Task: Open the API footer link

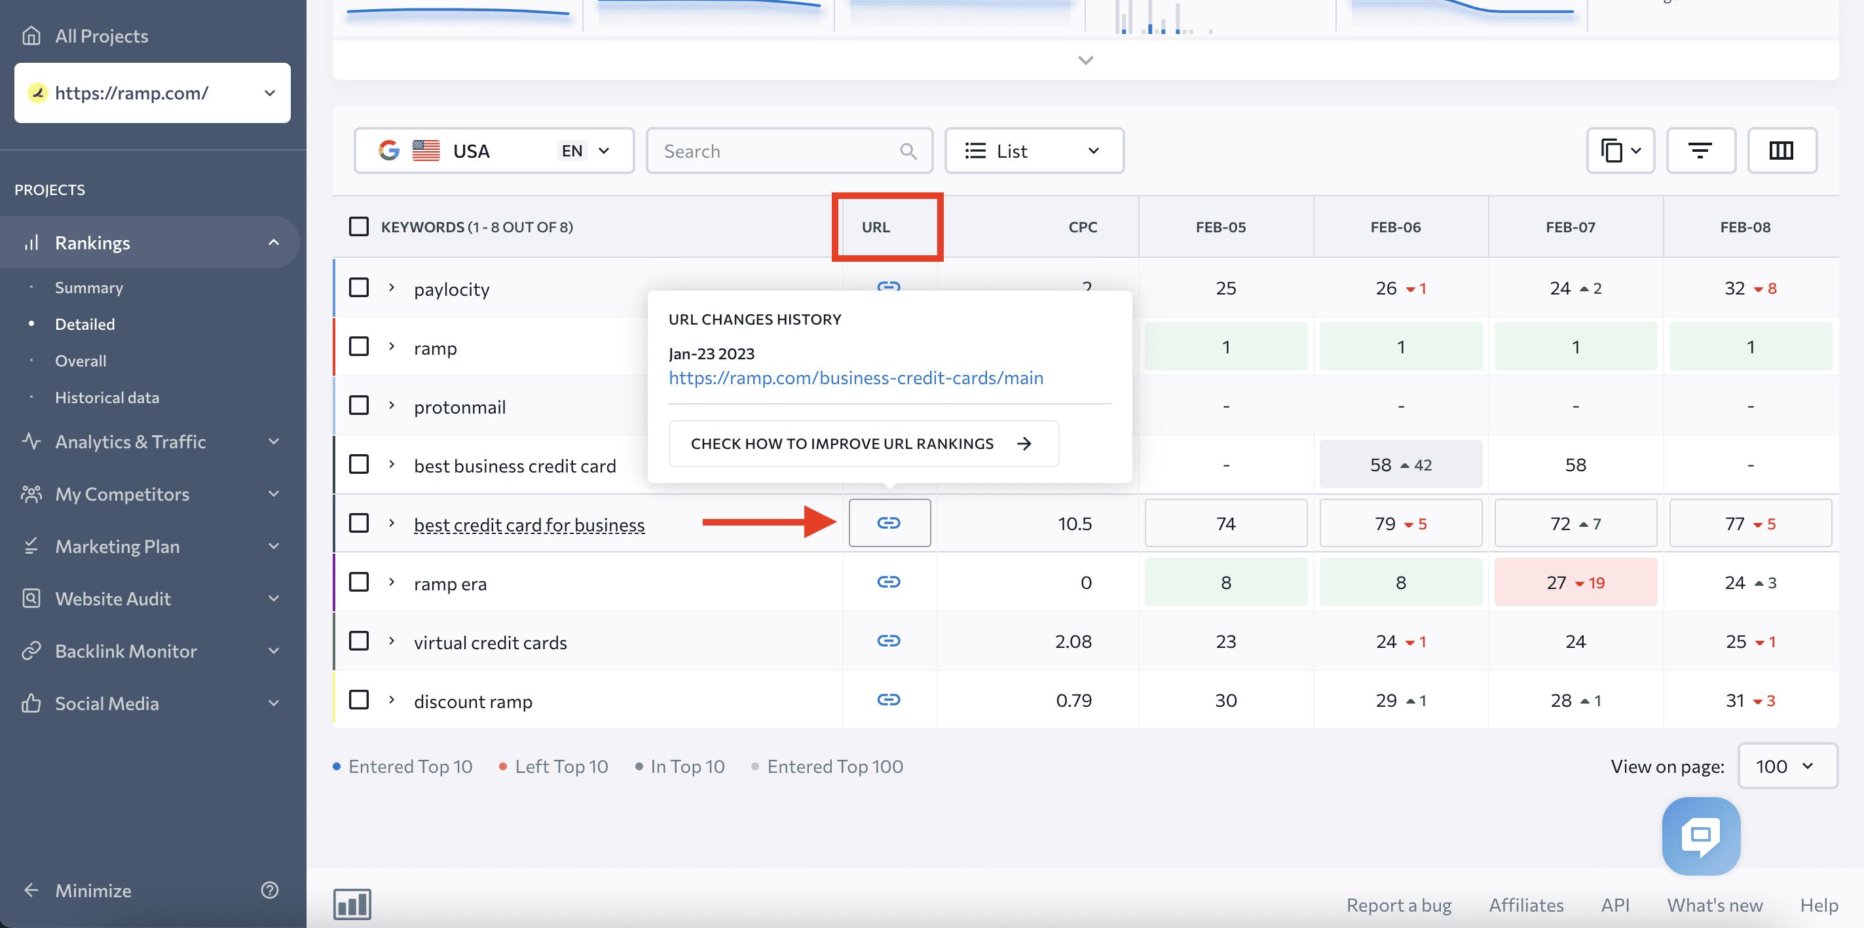Action: (x=1615, y=905)
